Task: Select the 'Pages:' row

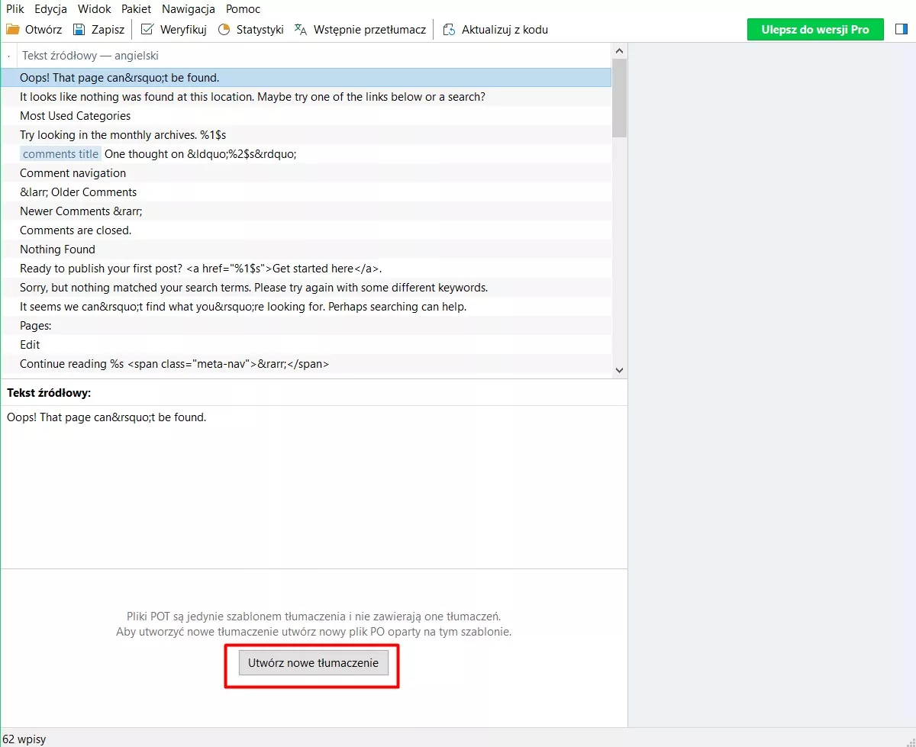Action: point(306,326)
